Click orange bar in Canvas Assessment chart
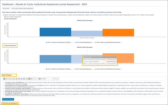The height and width of the screenshot is (105, 168). point(118,32)
